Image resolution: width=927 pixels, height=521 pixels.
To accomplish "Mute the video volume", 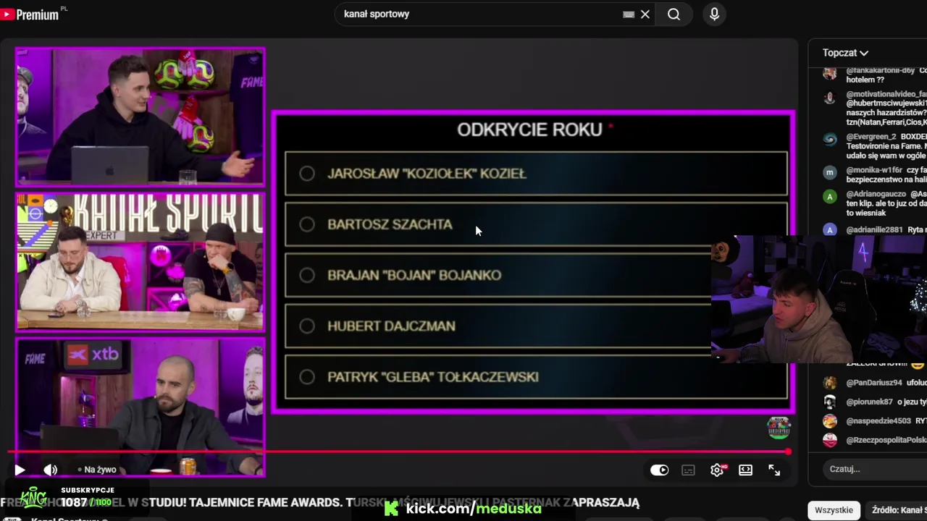I will (50, 470).
